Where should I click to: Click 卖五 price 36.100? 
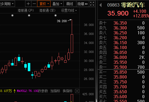[x=120, y=47]
